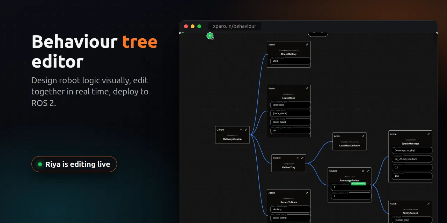Click ReturnToDock dock_method field showing docking
The image size is (447, 223).
pos(291,209)
